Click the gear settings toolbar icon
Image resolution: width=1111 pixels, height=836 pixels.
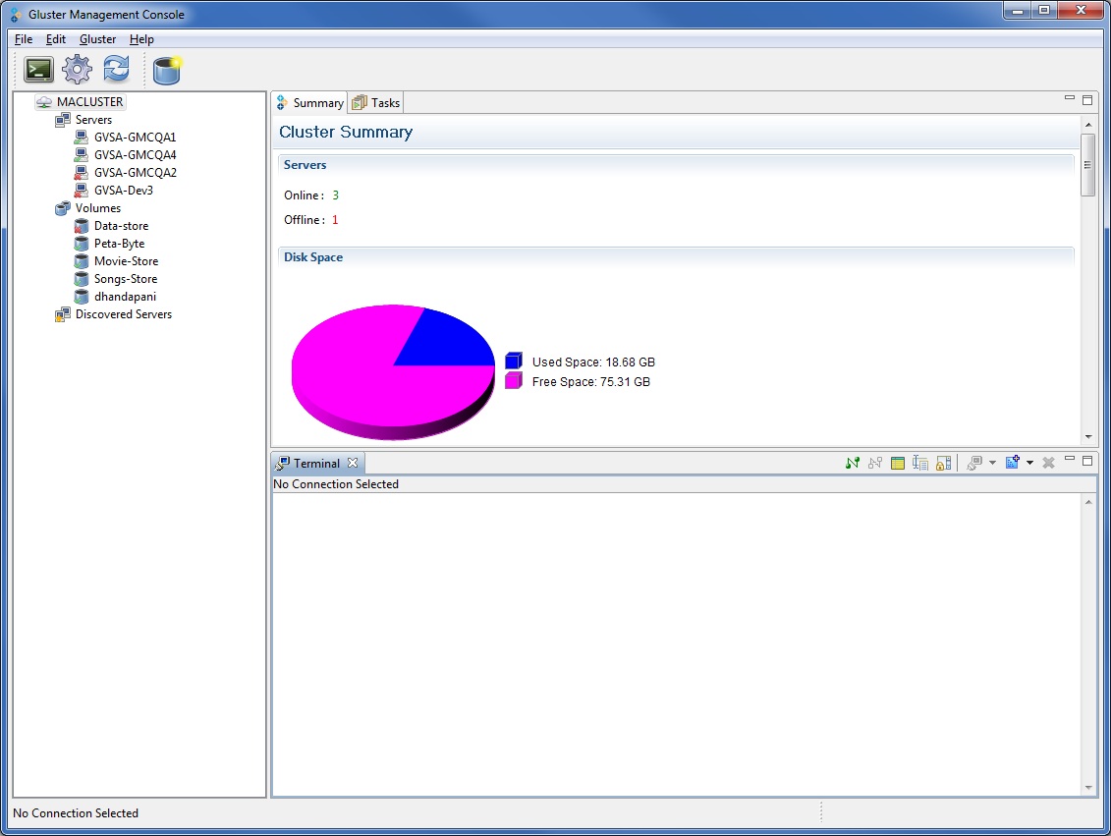(x=77, y=70)
